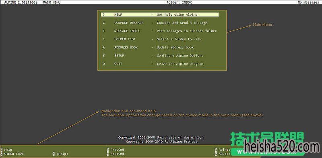Image resolution: width=322 pixels, height=158 pixels.
Task: Click the 'ALPINE 2.02(1266)' title text
Action: (21, 2)
